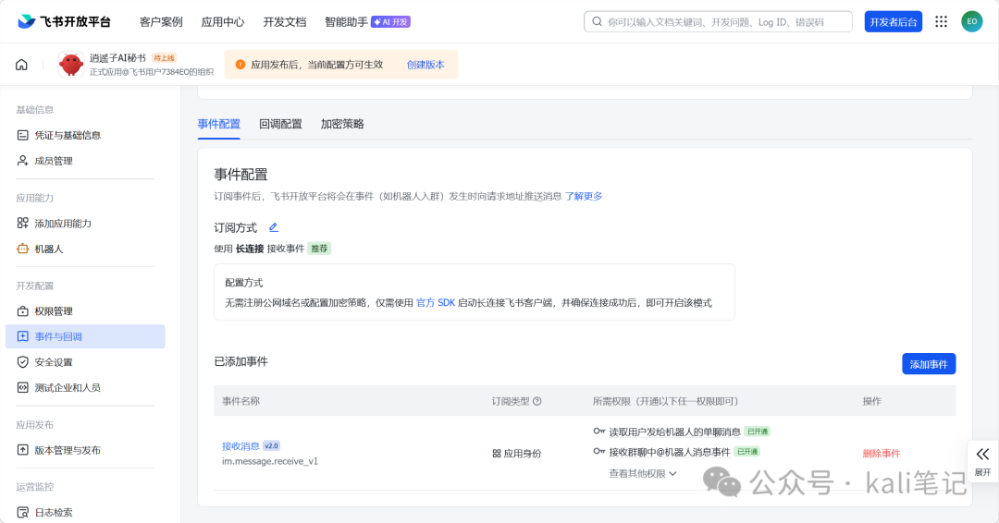The width and height of the screenshot is (999, 523).
Task: Open 应用中心 in top navigation
Action: coord(222,21)
